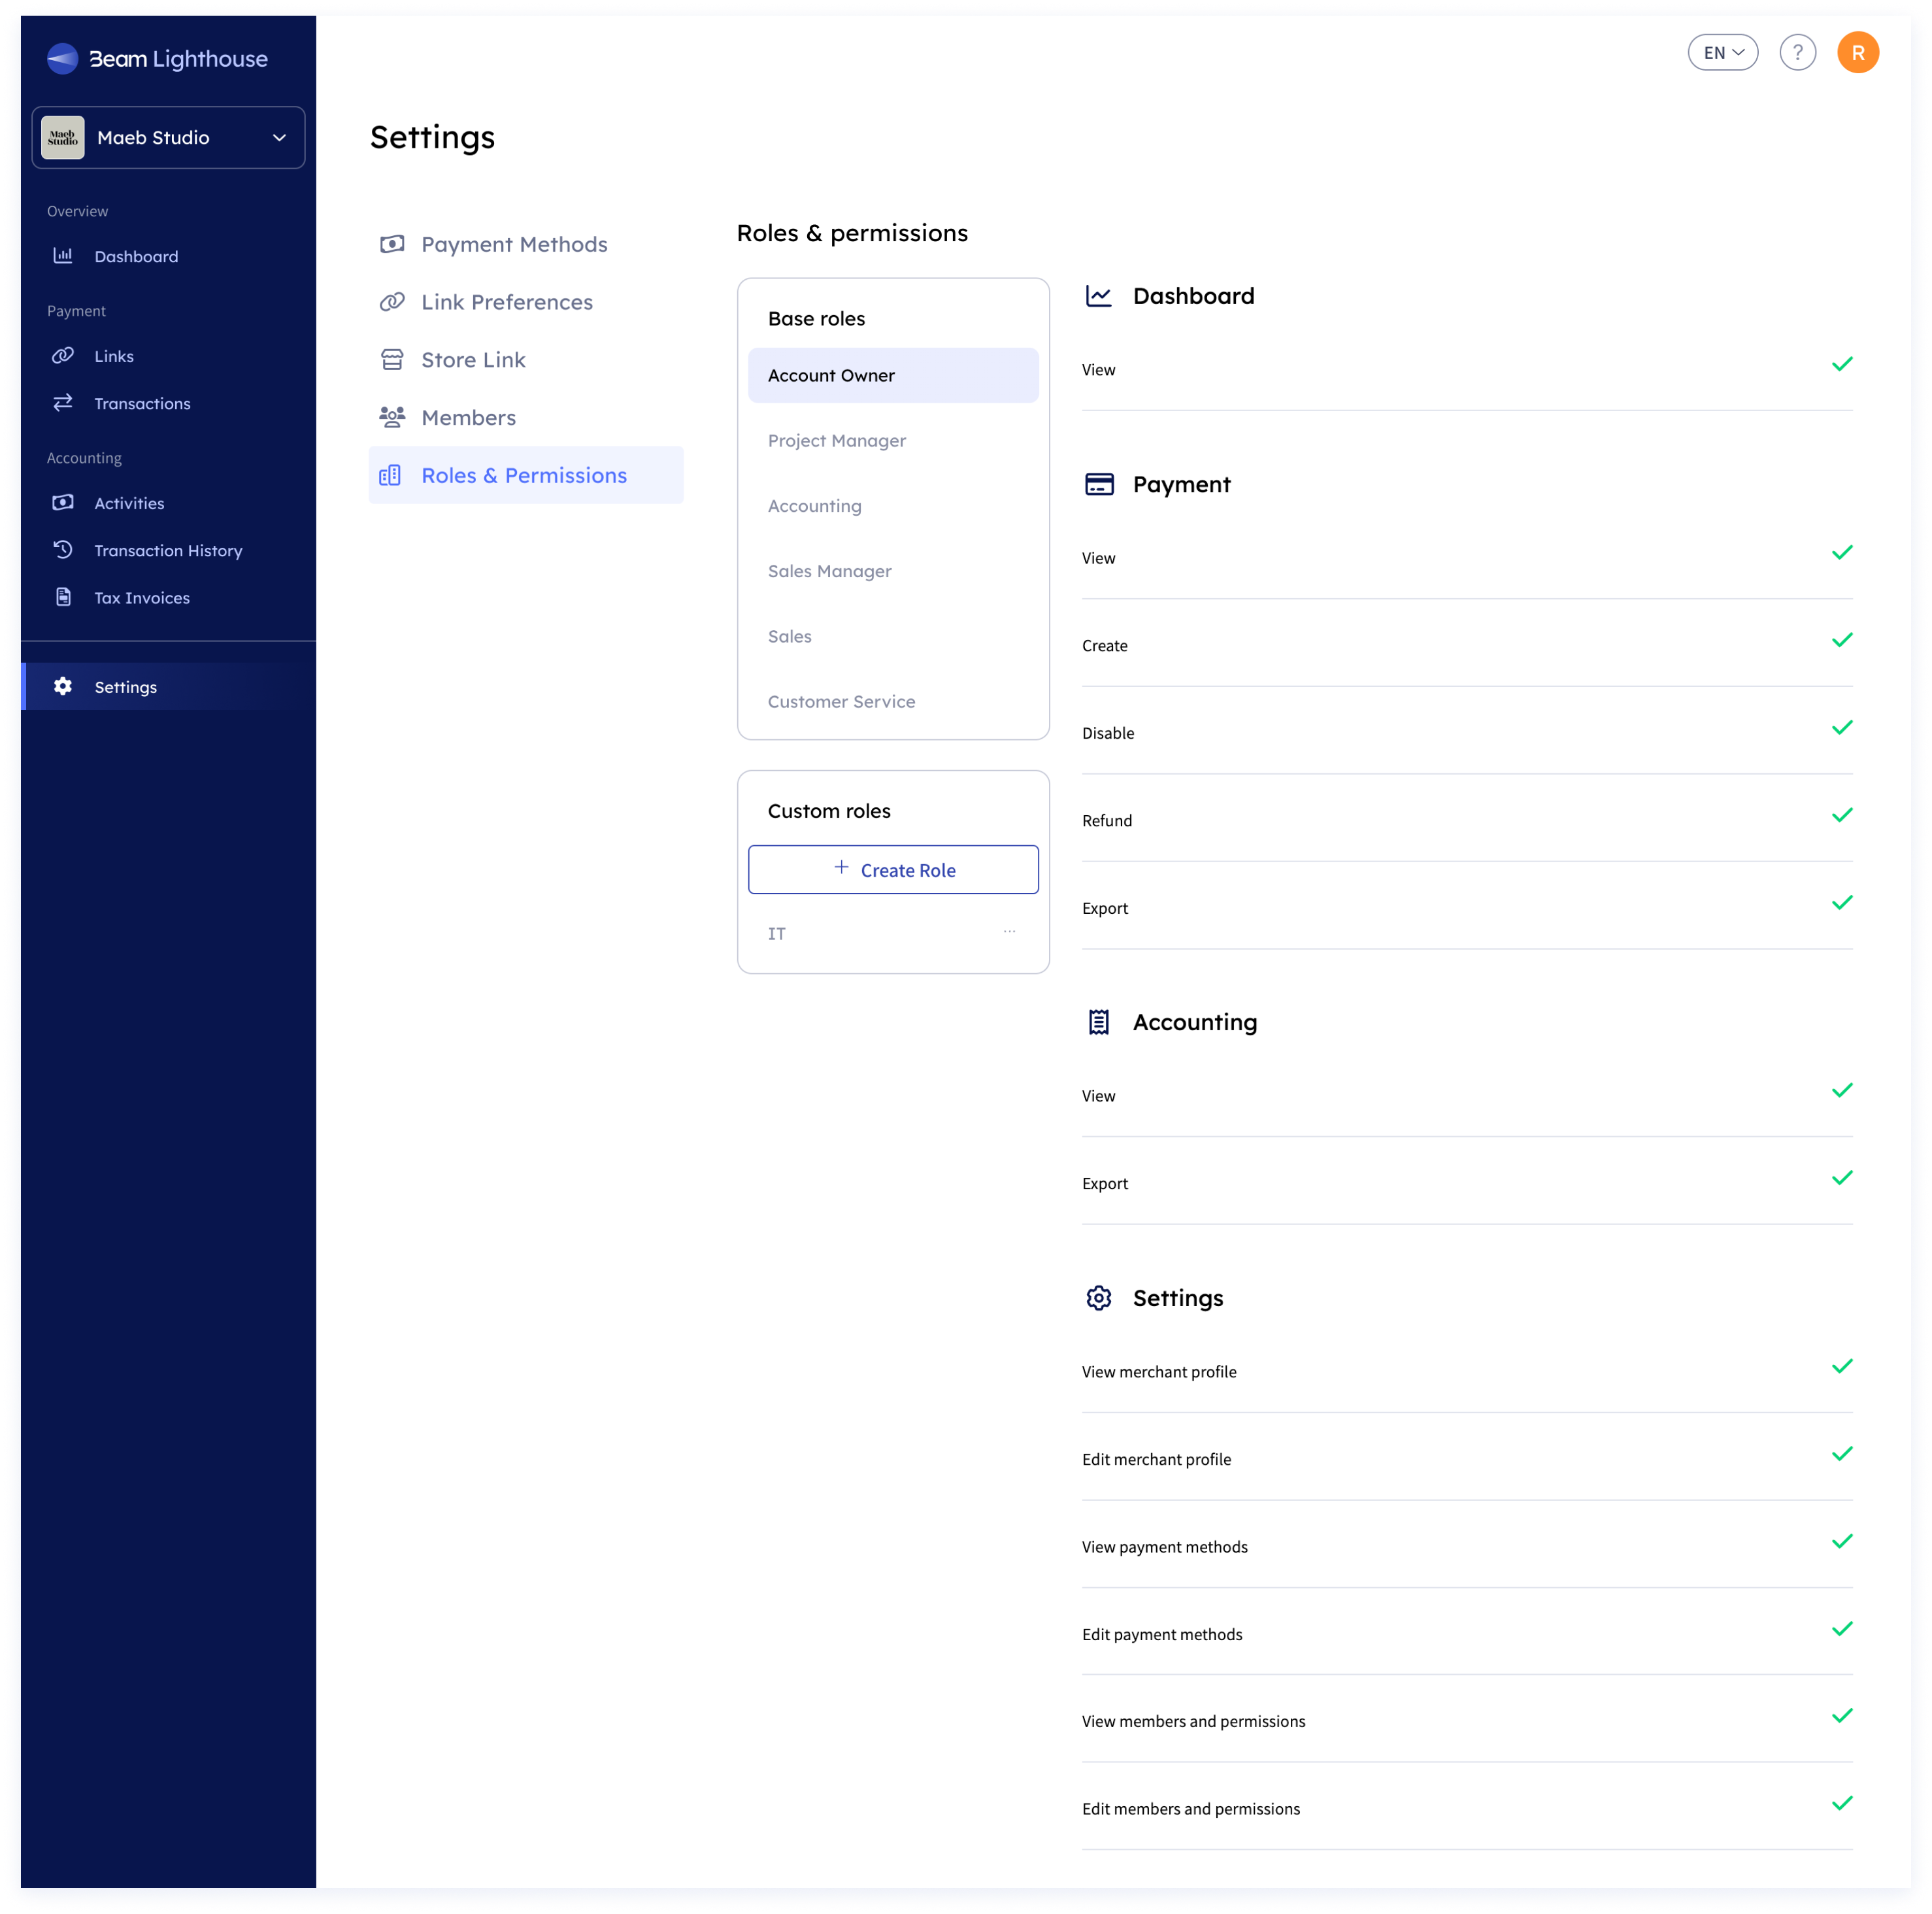The height and width of the screenshot is (1914, 1932).
Task: Select the Sales base role
Action: tap(893, 636)
